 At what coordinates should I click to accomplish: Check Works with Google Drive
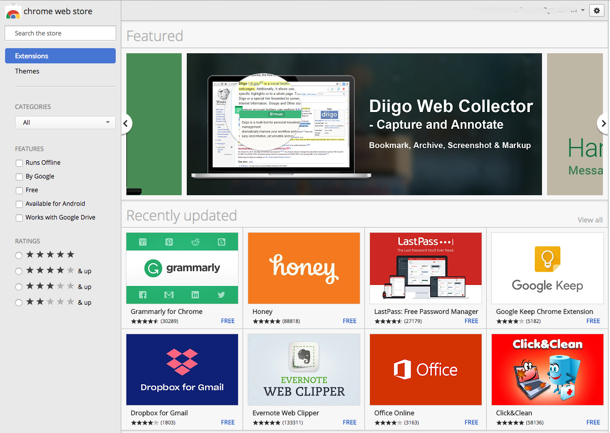pos(19,218)
